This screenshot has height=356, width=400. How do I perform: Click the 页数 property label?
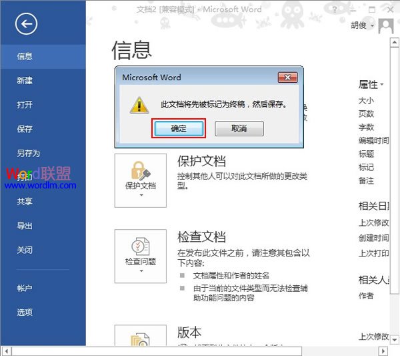[x=366, y=114]
